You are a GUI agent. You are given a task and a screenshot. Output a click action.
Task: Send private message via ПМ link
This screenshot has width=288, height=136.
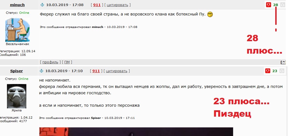(x=67, y=62)
